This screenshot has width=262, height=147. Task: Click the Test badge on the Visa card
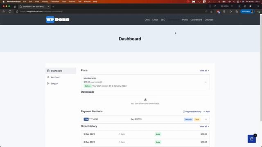pyautogui.click(x=197, y=120)
